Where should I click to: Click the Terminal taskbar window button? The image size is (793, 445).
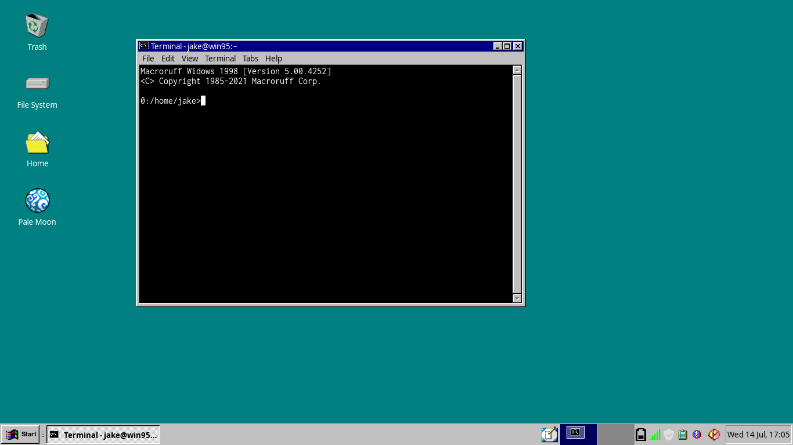[x=103, y=435]
